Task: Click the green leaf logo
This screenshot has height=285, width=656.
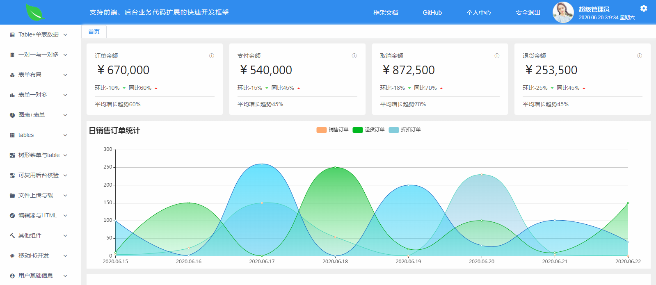Action: (35, 12)
